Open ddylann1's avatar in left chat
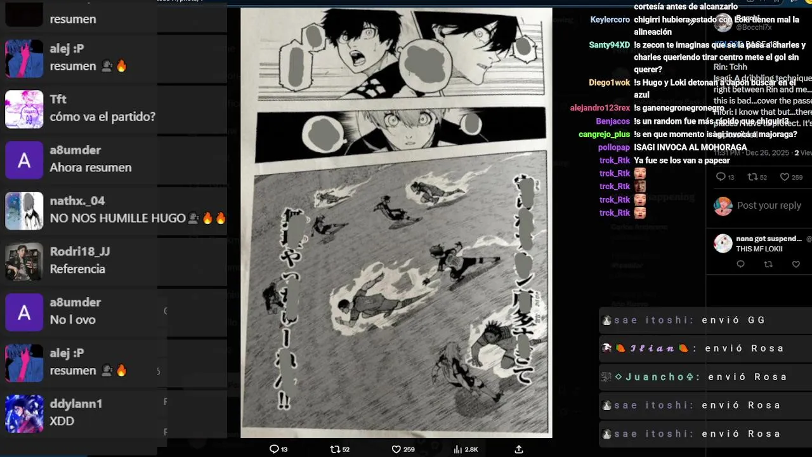Image resolution: width=812 pixels, height=457 pixels. [24, 414]
